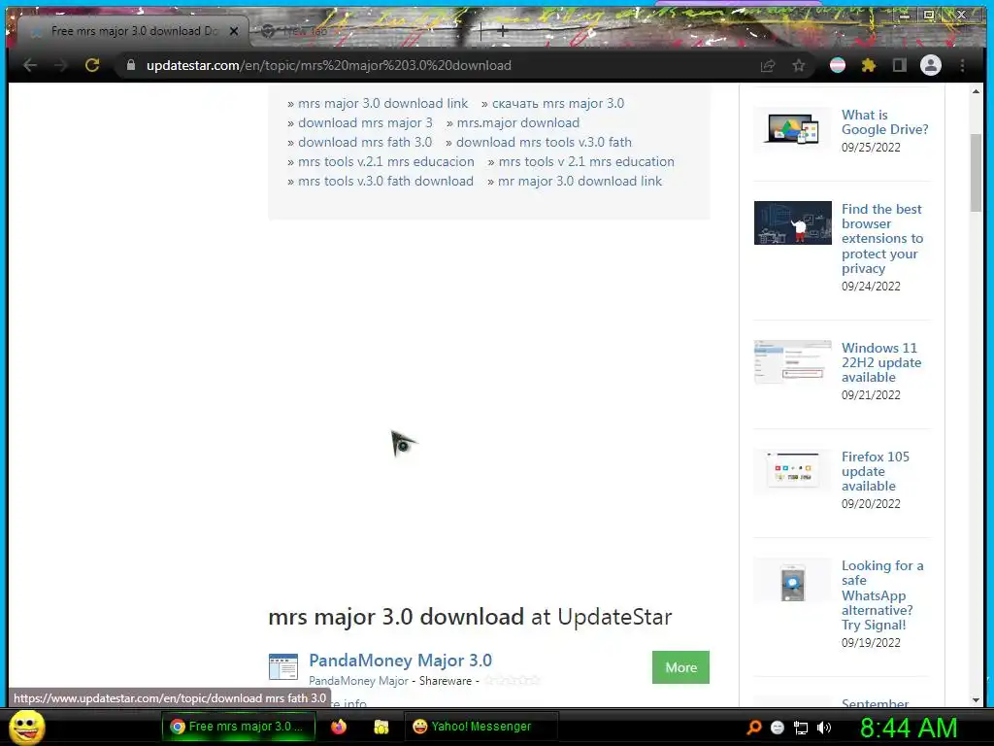The image size is (994, 746).
Task: Click the green More button
Action: [x=680, y=667]
